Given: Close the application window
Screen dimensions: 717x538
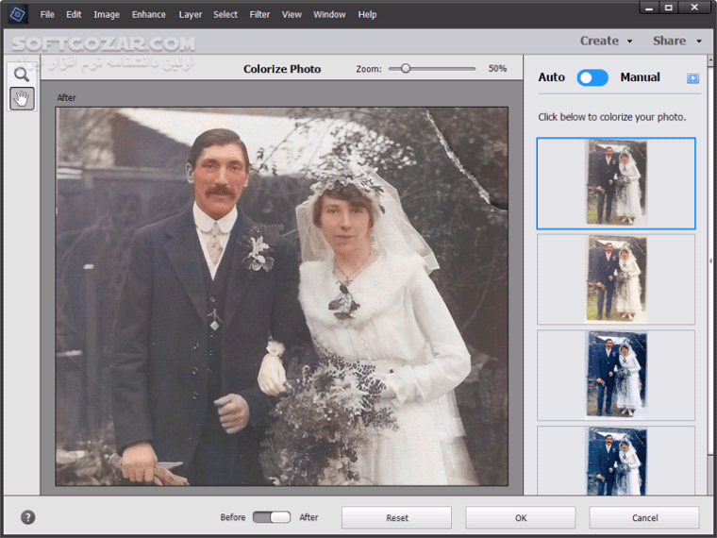Looking at the screenshot, I should coord(694,8).
